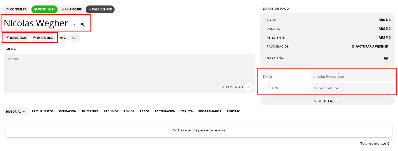The width and height of the screenshot is (398, 151).
Task: Click the green Guardado checkmark icon
Action: [249, 87]
